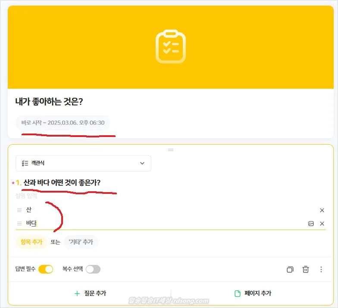Click the question card top drag handle
338x308 pixels.
tap(171, 149)
